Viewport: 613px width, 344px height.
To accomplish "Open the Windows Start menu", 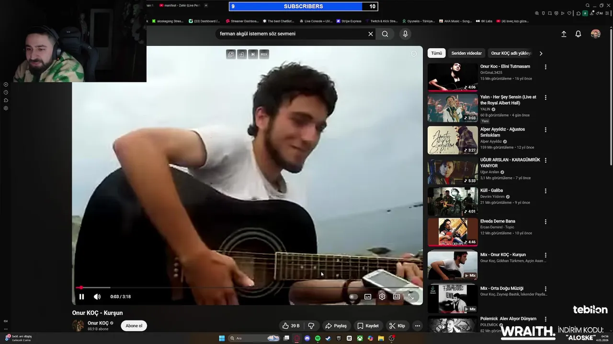I will (x=222, y=338).
